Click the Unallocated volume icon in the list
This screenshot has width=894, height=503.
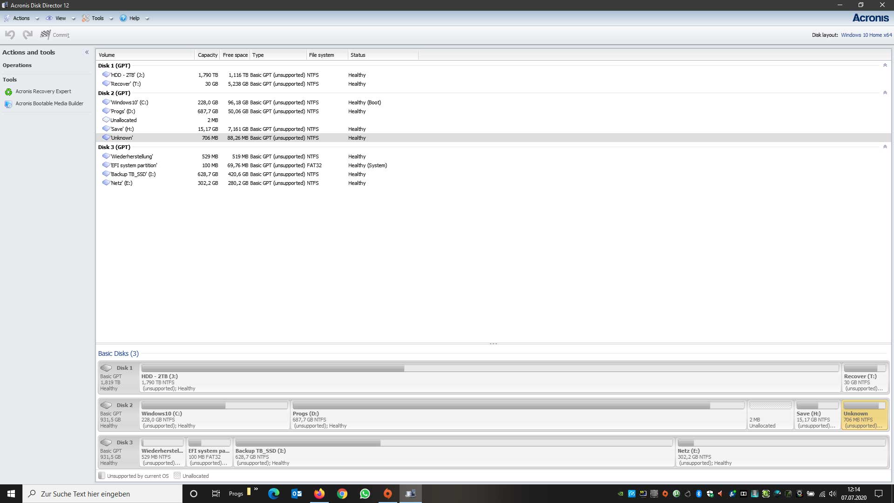[x=106, y=120]
